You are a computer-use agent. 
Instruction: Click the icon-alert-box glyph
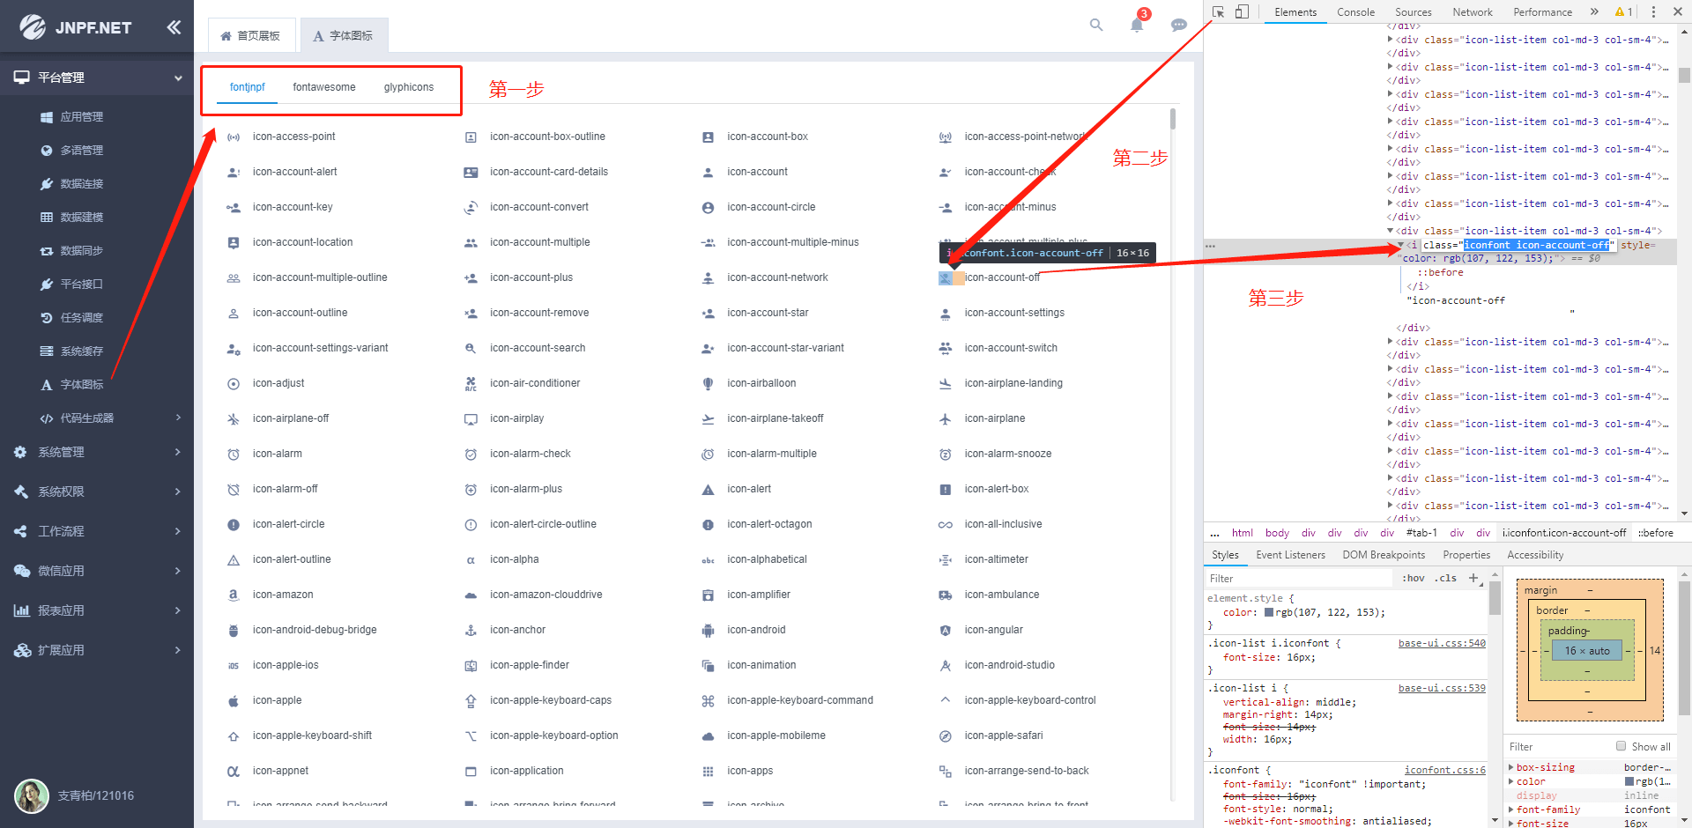coord(945,490)
